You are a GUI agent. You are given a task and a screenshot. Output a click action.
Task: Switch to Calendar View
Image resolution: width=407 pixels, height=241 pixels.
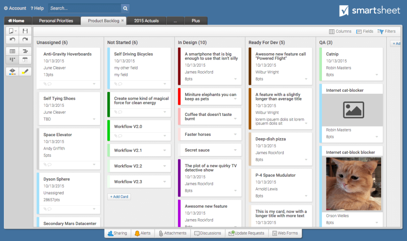(26, 59)
